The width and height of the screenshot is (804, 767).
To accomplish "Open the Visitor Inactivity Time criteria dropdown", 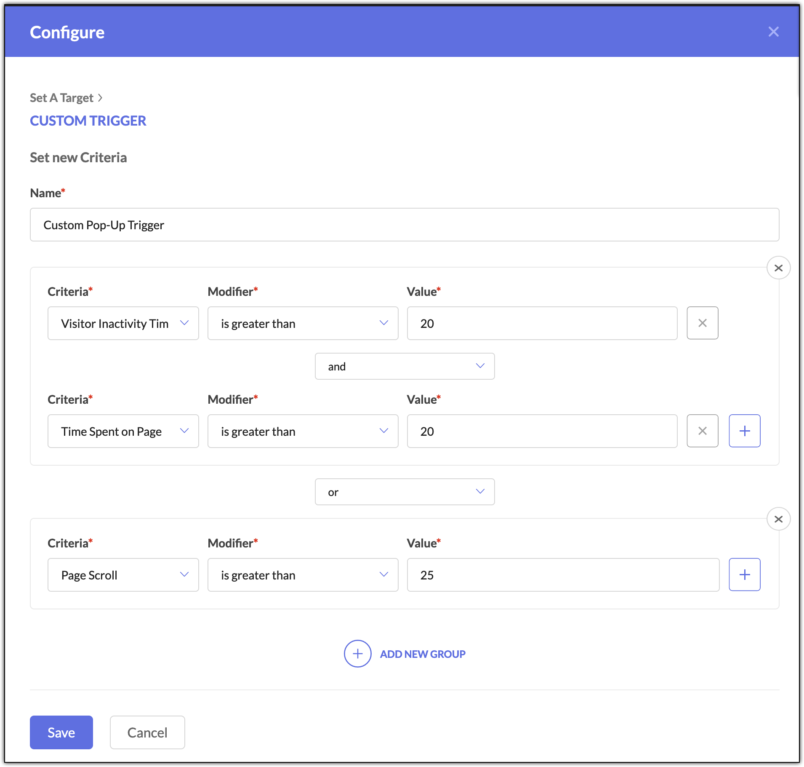I will pos(123,323).
